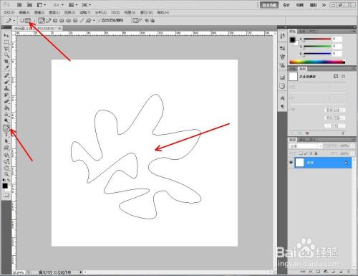This screenshot has width=358, height=276.
Task: Pick a color from the spectrum ramp
Action: 317,62
